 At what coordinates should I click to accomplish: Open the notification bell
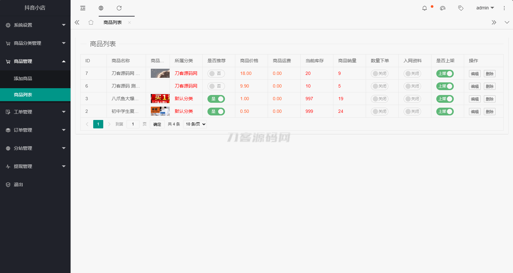coord(425,8)
